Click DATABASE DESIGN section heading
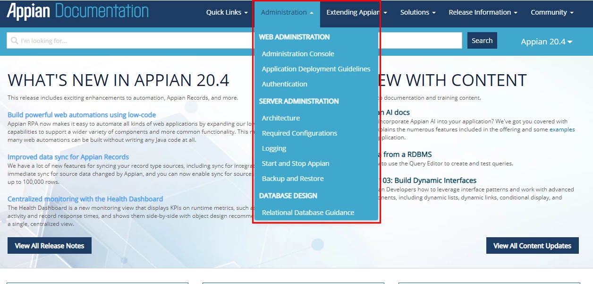 click(288, 196)
